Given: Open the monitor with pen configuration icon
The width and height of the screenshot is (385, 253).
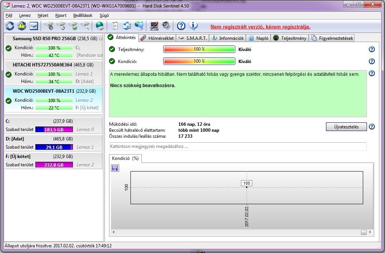Looking at the screenshot, I should click(154, 26).
